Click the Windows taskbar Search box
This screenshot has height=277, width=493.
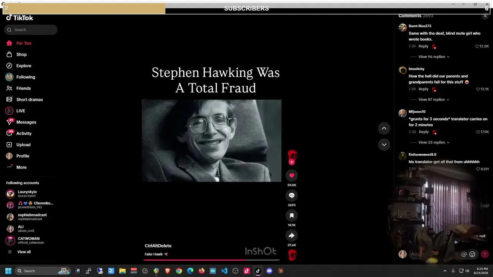pyautogui.click(x=43, y=271)
